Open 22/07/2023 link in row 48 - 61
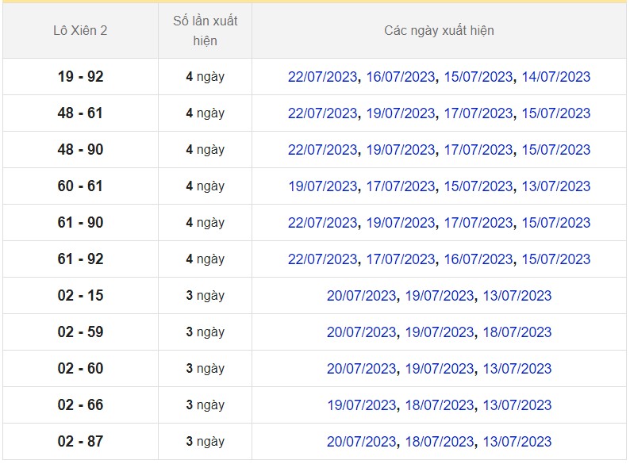The image size is (630, 464). click(x=322, y=113)
